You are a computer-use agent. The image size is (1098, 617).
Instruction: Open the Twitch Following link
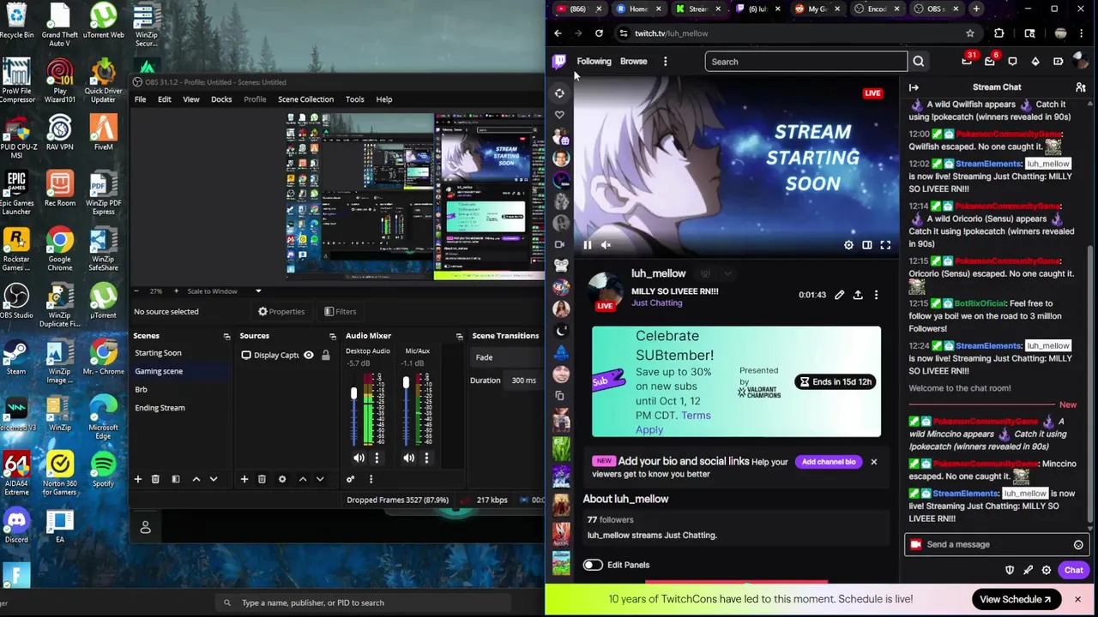coord(594,62)
